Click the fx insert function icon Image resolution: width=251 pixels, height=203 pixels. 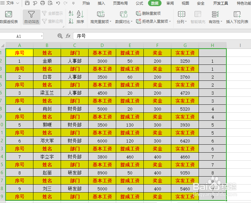68,36
